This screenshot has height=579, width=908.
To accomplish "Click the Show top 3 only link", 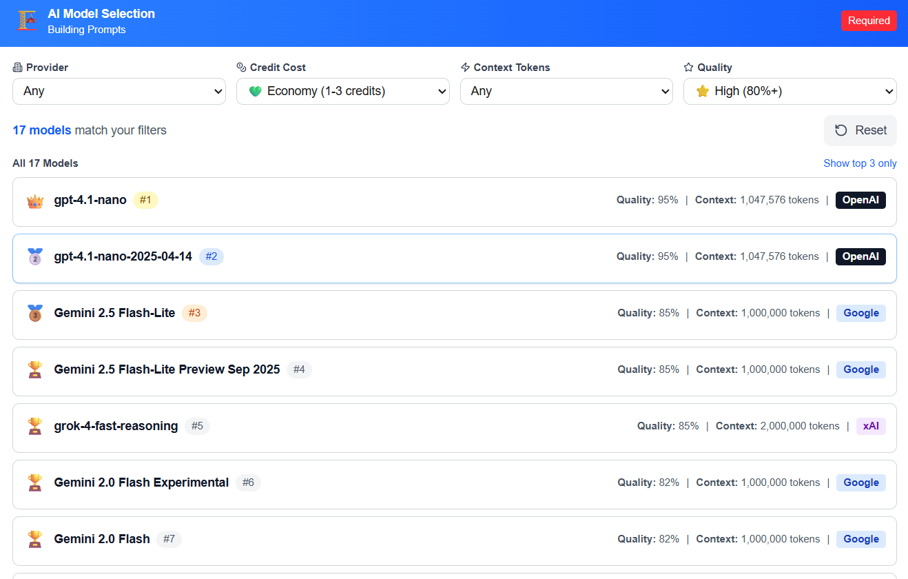I will pyautogui.click(x=860, y=163).
